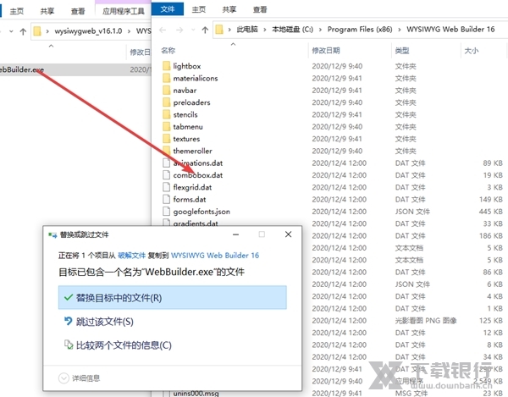Image resolution: width=508 pixels, height=397 pixels.
Task: Choose 比较两个文件的信息(C)
Action: pos(118,345)
